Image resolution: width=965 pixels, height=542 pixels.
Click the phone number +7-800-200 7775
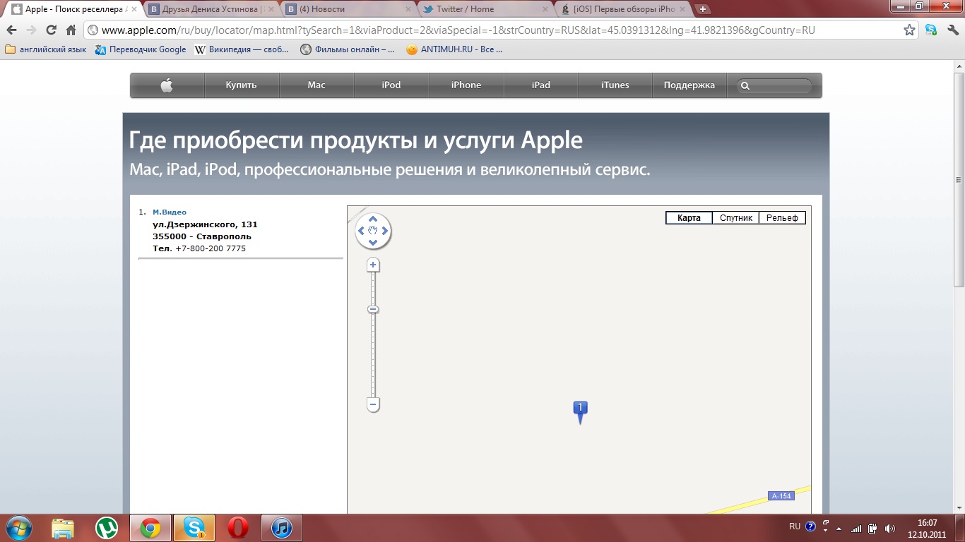211,248
